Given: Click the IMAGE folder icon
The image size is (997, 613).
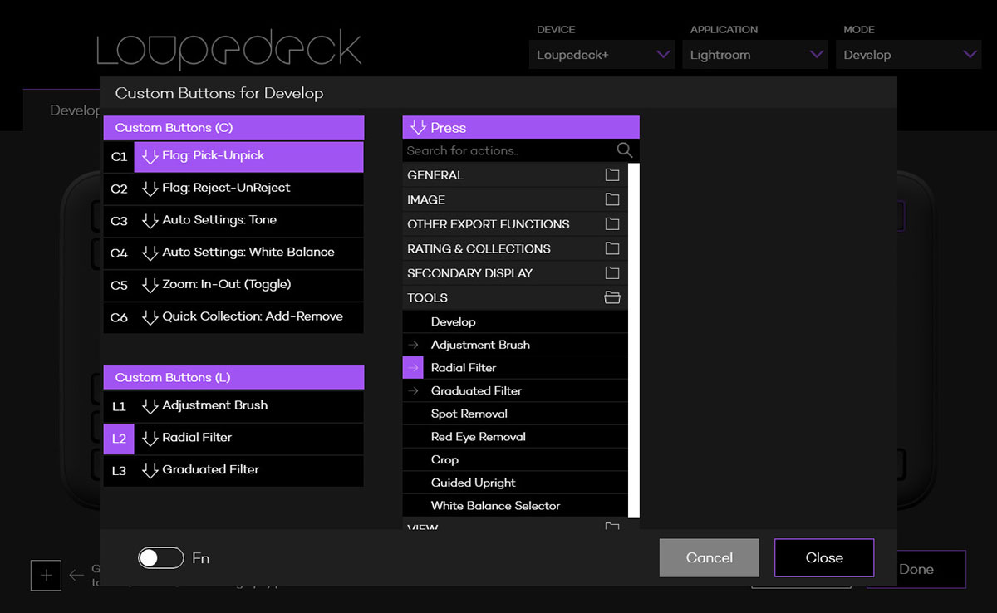Looking at the screenshot, I should pos(612,199).
